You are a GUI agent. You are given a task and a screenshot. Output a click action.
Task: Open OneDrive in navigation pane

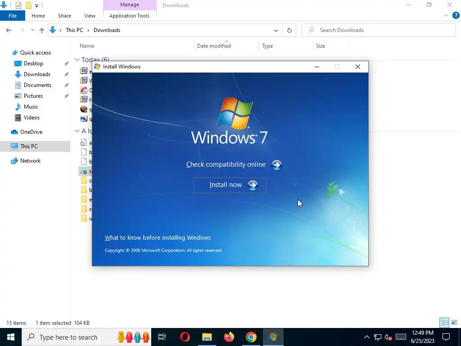coord(31,132)
